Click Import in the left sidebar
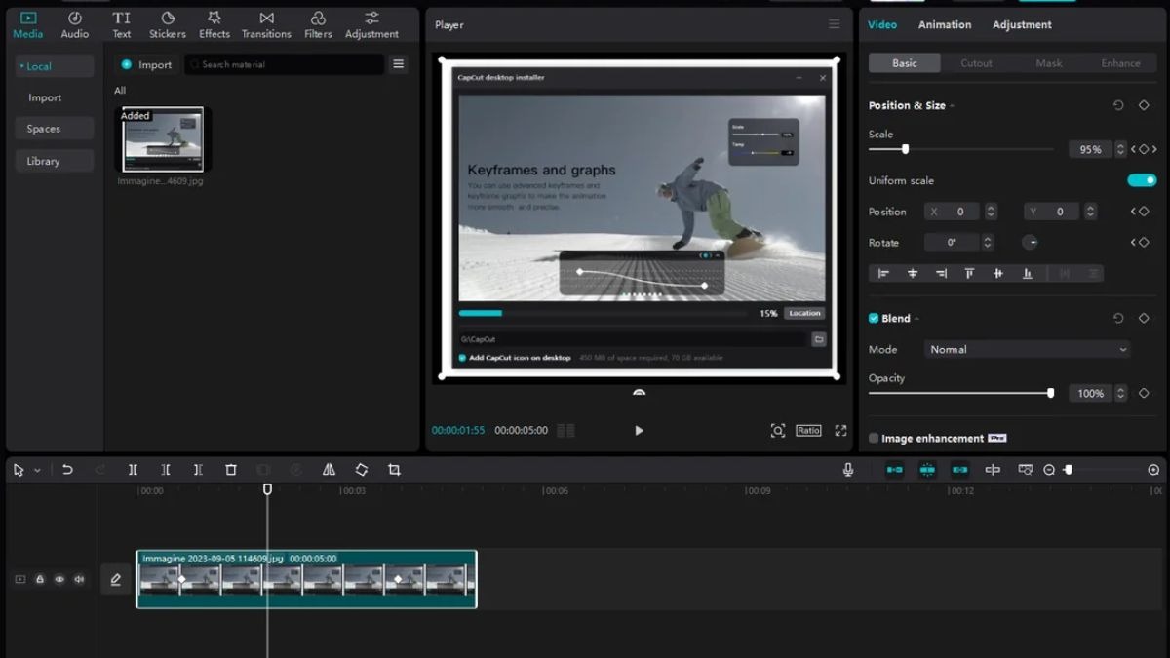Image resolution: width=1170 pixels, height=658 pixels. [45, 97]
